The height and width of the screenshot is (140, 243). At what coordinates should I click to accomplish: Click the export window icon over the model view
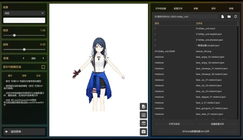click(x=143, y=123)
